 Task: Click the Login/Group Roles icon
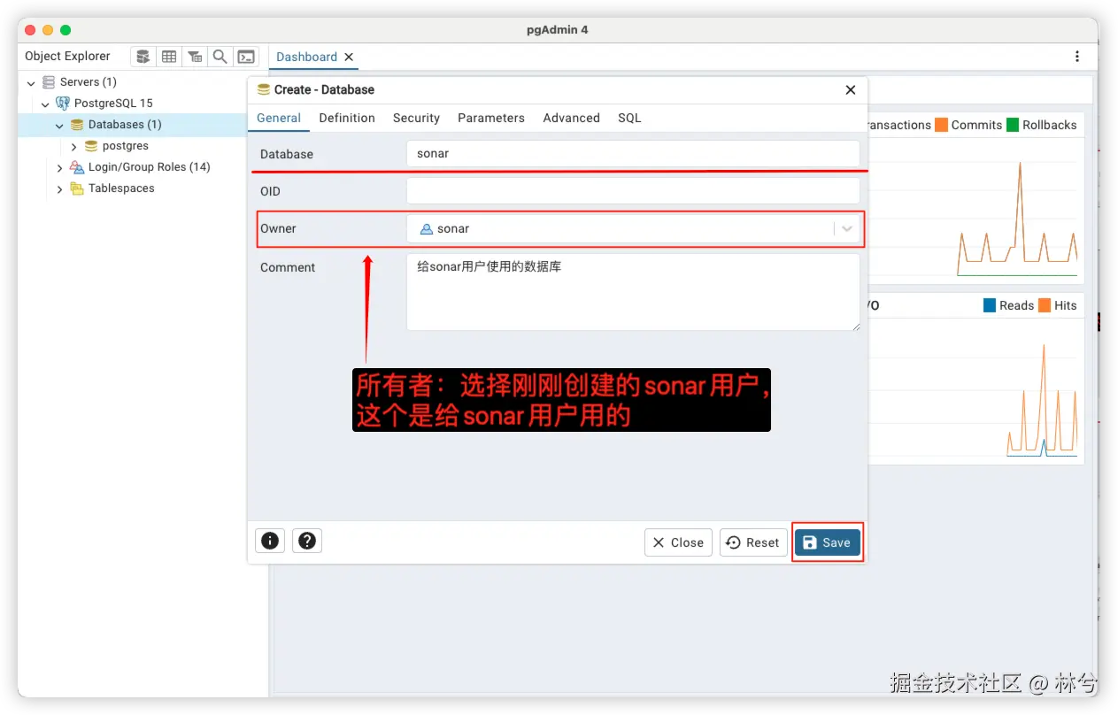[x=77, y=167]
